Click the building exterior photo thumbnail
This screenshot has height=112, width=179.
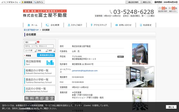pos(140,54)
